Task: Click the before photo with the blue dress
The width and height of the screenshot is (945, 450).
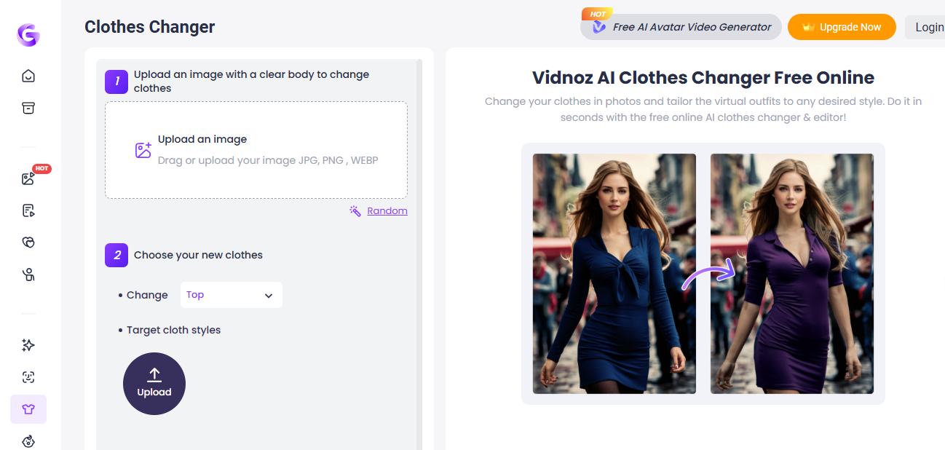Action: [614, 274]
